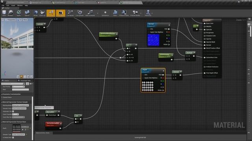Click Base Color pin on material output

(205, 23)
